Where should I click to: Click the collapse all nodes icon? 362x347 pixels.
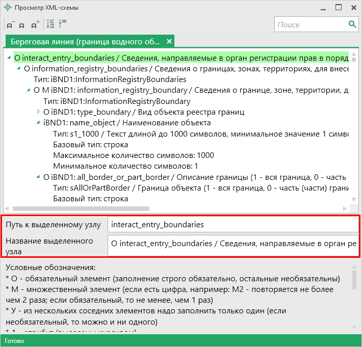click(63, 24)
